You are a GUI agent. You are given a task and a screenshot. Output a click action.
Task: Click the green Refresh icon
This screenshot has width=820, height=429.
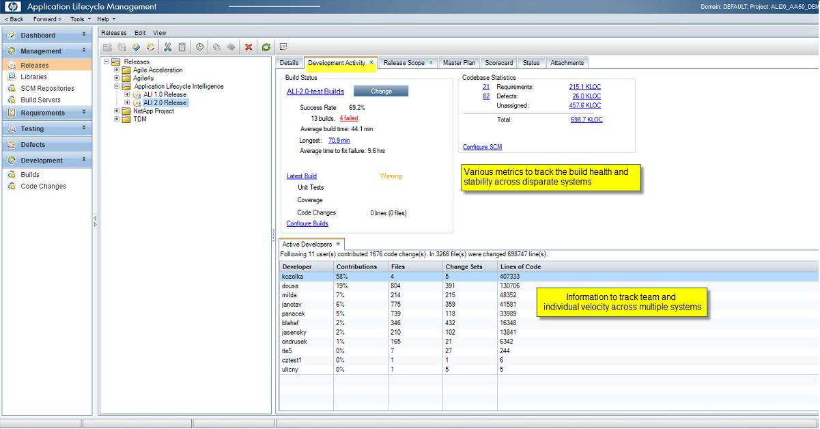266,47
